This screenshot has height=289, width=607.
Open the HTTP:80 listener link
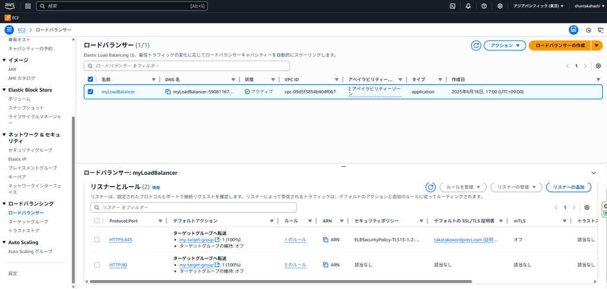[119, 265]
